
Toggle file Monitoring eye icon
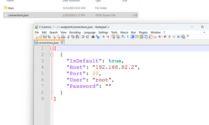tap(159, 37)
